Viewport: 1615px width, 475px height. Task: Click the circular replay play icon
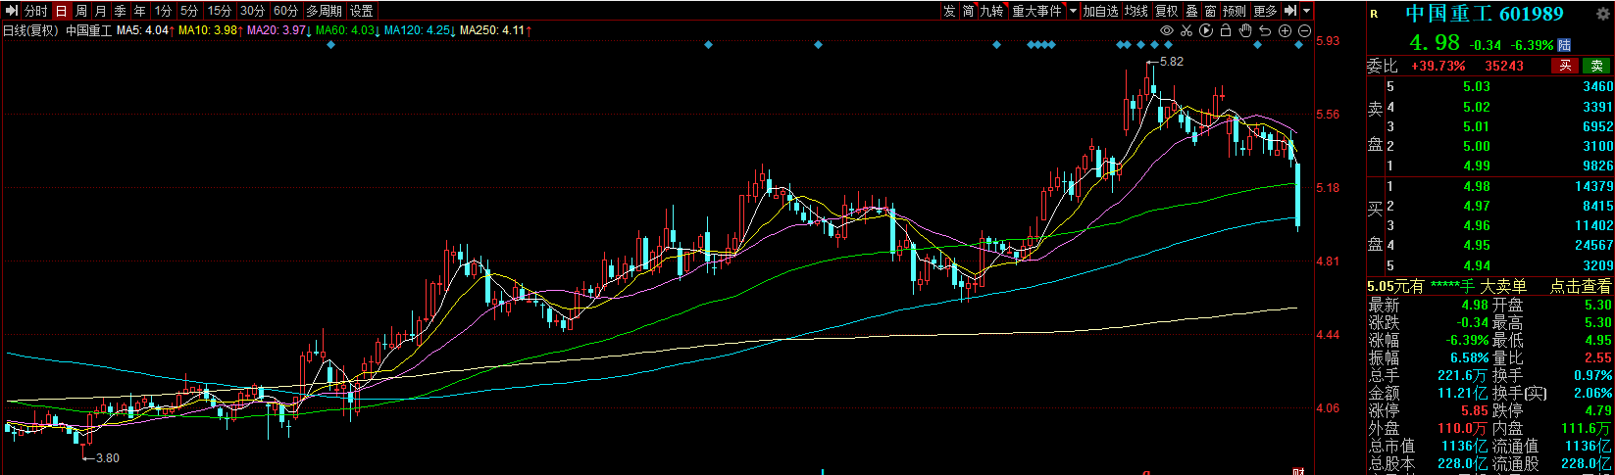tap(1206, 31)
